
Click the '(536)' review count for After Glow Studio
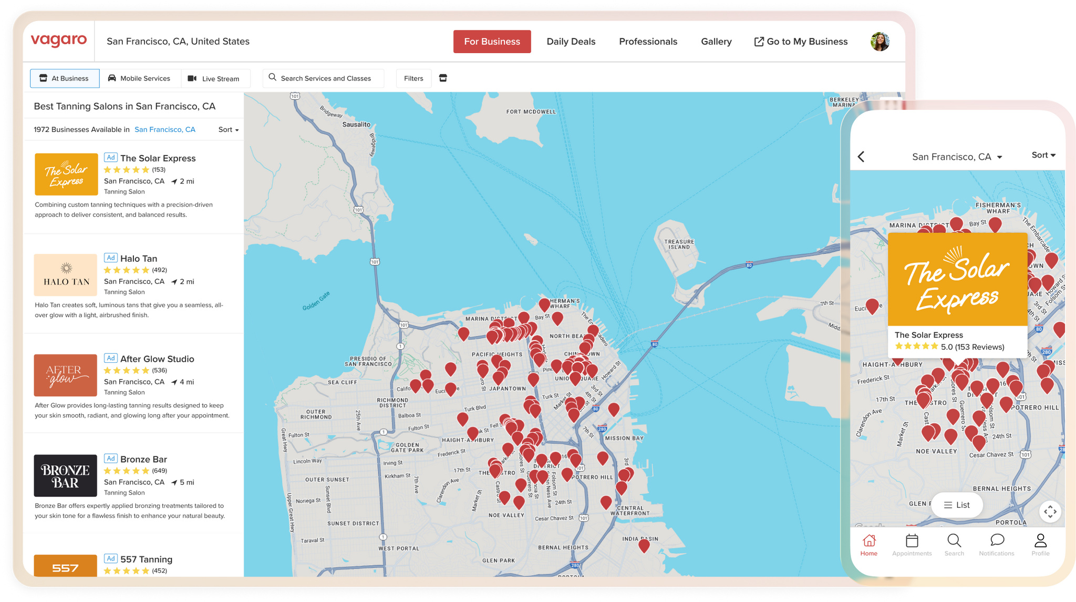tap(159, 371)
